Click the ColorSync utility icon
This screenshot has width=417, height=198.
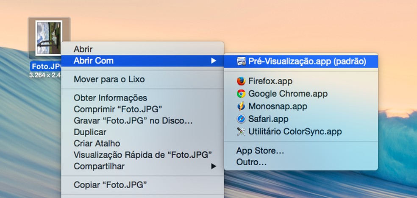241,131
